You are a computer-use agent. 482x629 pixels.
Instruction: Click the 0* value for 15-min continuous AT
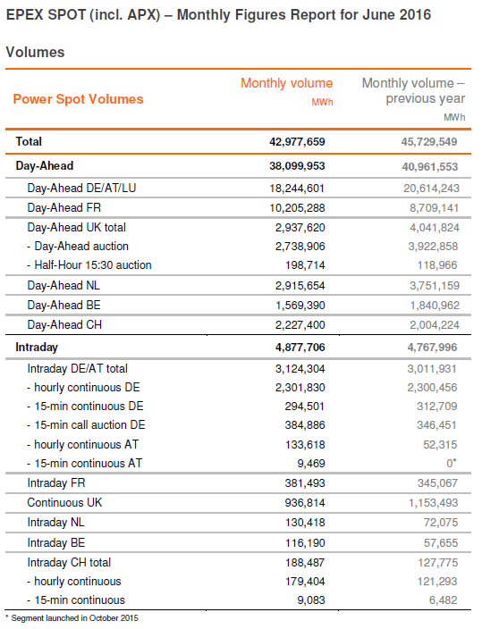coord(452,464)
